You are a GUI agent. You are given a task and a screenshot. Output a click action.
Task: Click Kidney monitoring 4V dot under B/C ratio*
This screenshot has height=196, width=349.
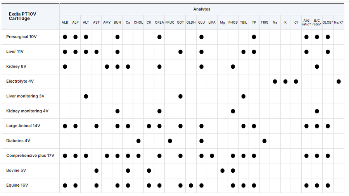[x=317, y=111]
